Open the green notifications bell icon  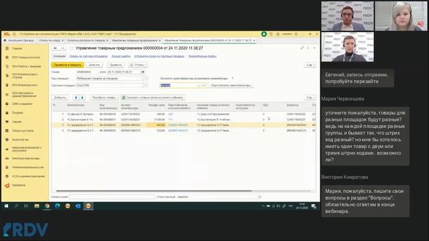(263, 34)
